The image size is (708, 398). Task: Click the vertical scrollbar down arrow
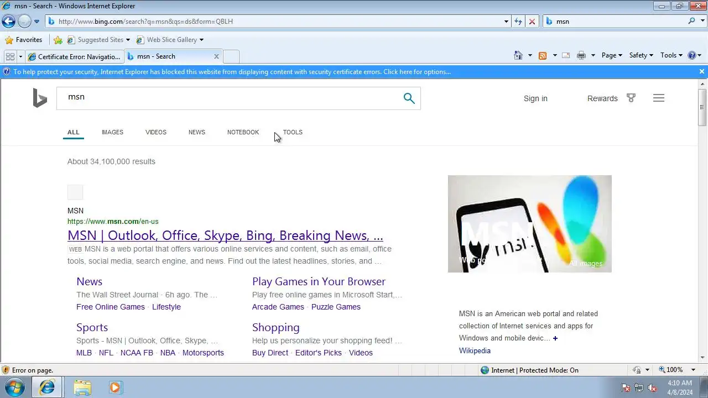pyautogui.click(x=702, y=358)
